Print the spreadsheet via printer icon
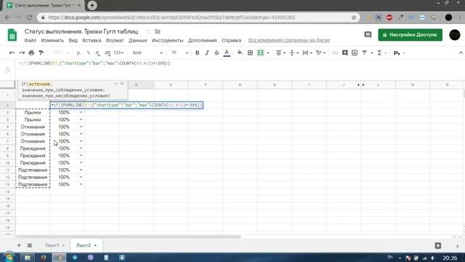The image size is (465, 262). pos(31,53)
